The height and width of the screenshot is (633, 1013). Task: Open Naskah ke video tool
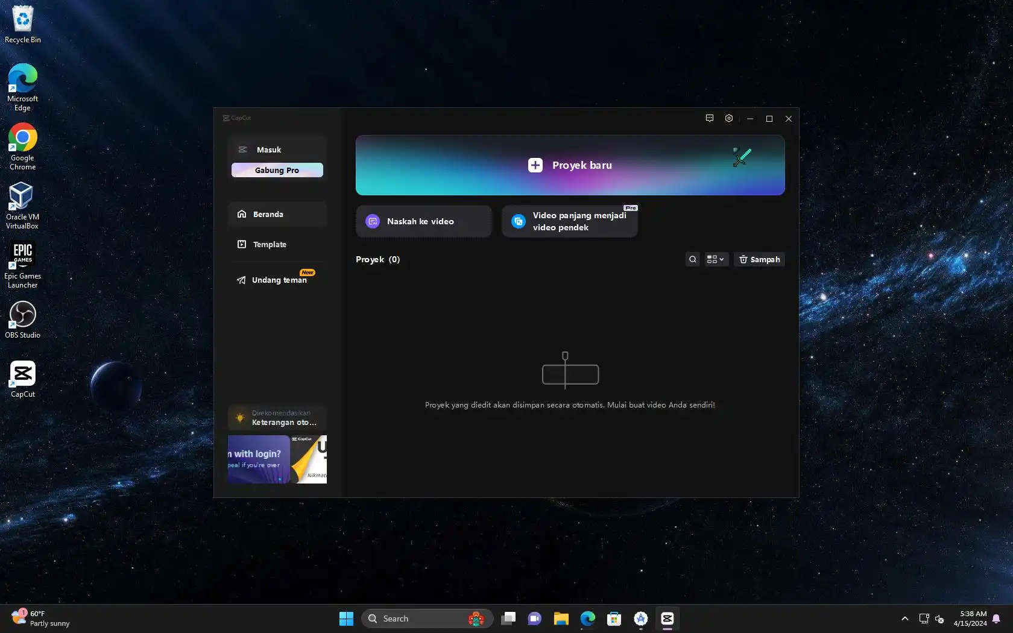click(424, 221)
